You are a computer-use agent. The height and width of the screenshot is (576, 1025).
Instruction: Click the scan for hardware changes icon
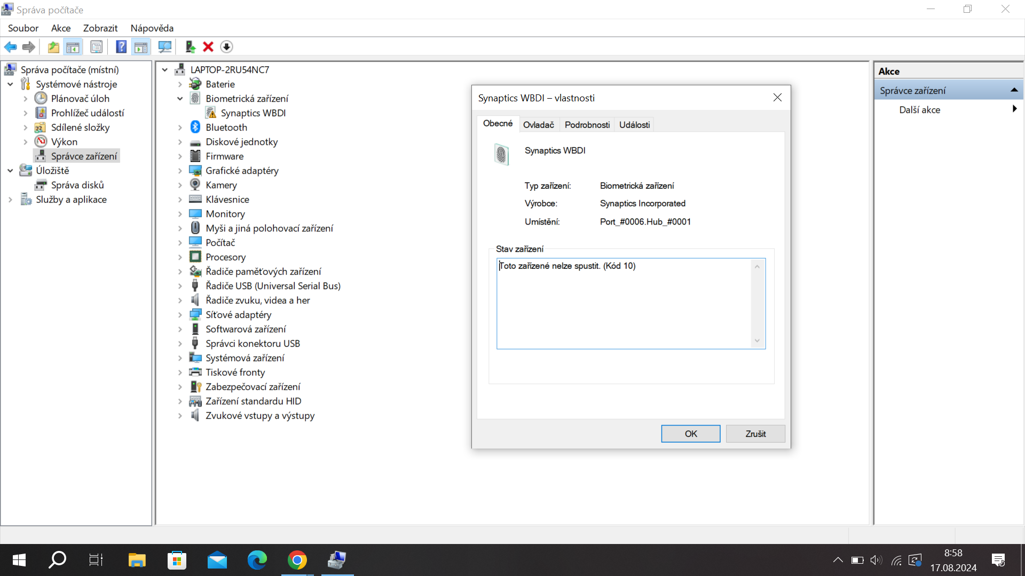pyautogui.click(x=165, y=47)
